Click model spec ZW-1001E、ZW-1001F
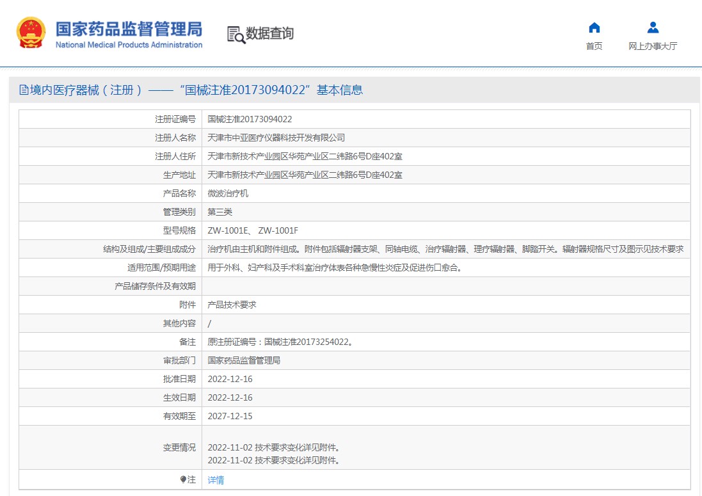Image resolution: width=702 pixels, height=496 pixels. click(x=252, y=230)
